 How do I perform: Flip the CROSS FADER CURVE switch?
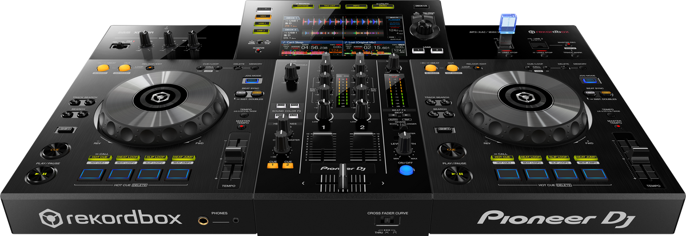(388, 219)
